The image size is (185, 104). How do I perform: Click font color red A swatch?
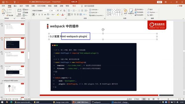63,14
